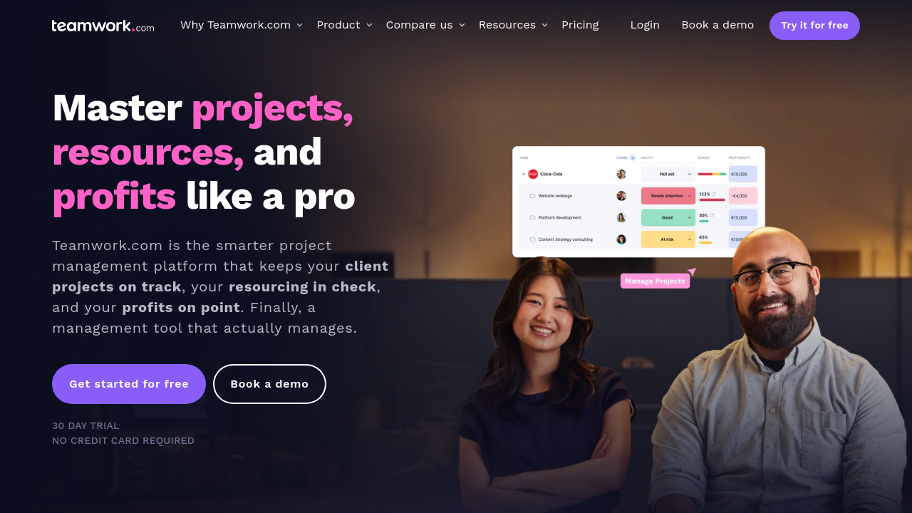Click the Website redesign folder icon

coord(532,196)
